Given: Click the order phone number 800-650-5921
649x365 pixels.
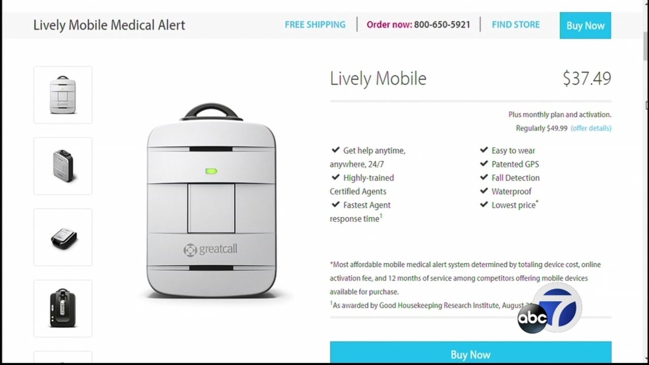Looking at the screenshot, I should click(x=442, y=25).
